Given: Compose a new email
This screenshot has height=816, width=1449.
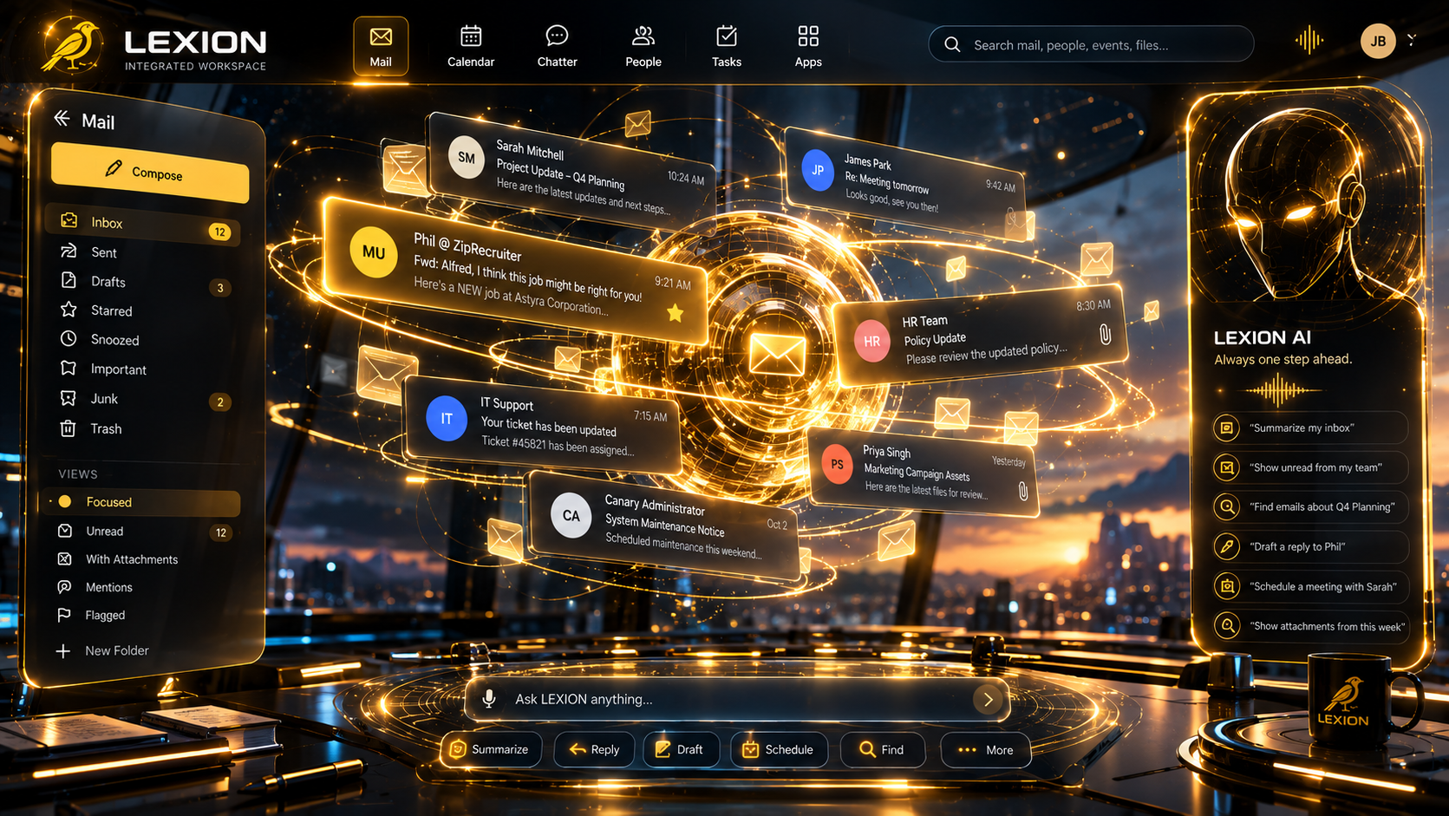Looking at the screenshot, I should point(150,173).
